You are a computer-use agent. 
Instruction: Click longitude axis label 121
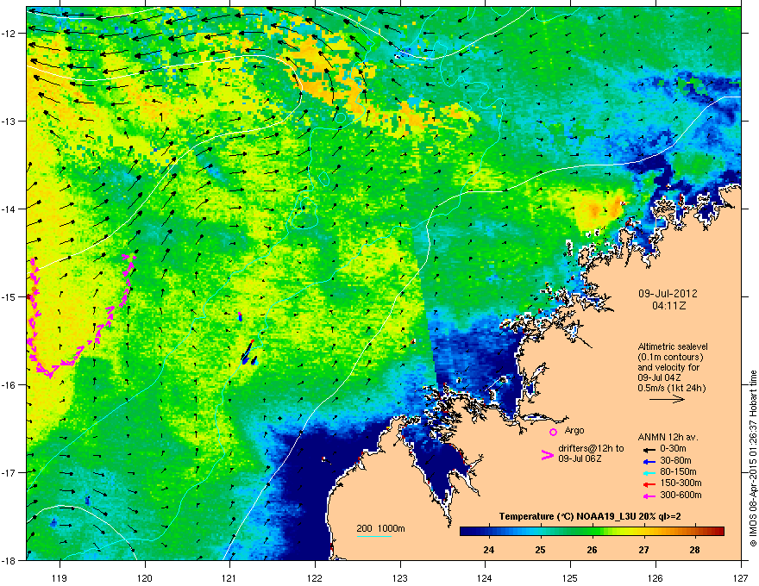click(x=230, y=577)
